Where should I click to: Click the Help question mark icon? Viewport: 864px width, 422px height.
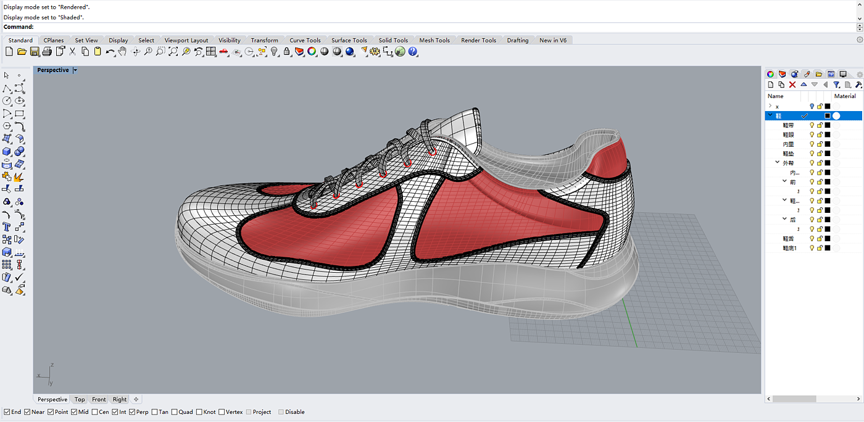coord(413,52)
